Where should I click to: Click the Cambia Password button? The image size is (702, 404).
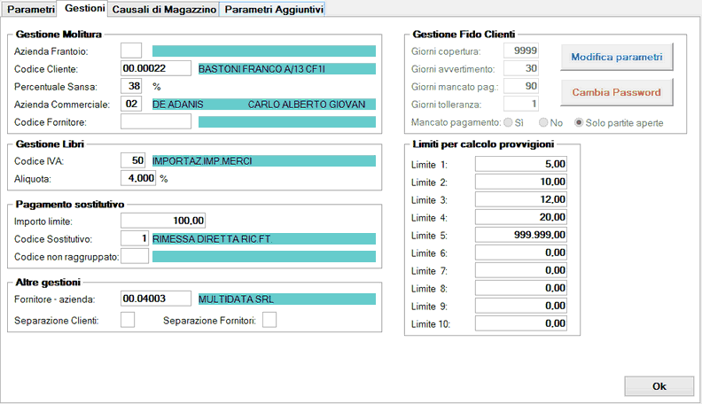[617, 92]
